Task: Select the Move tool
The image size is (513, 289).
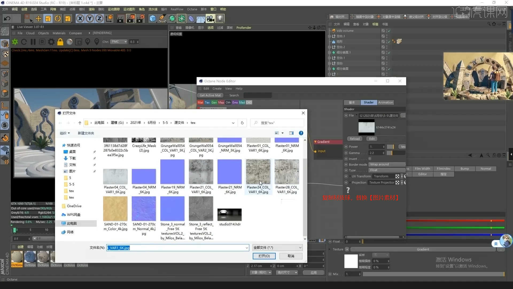Action: [38, 18]
